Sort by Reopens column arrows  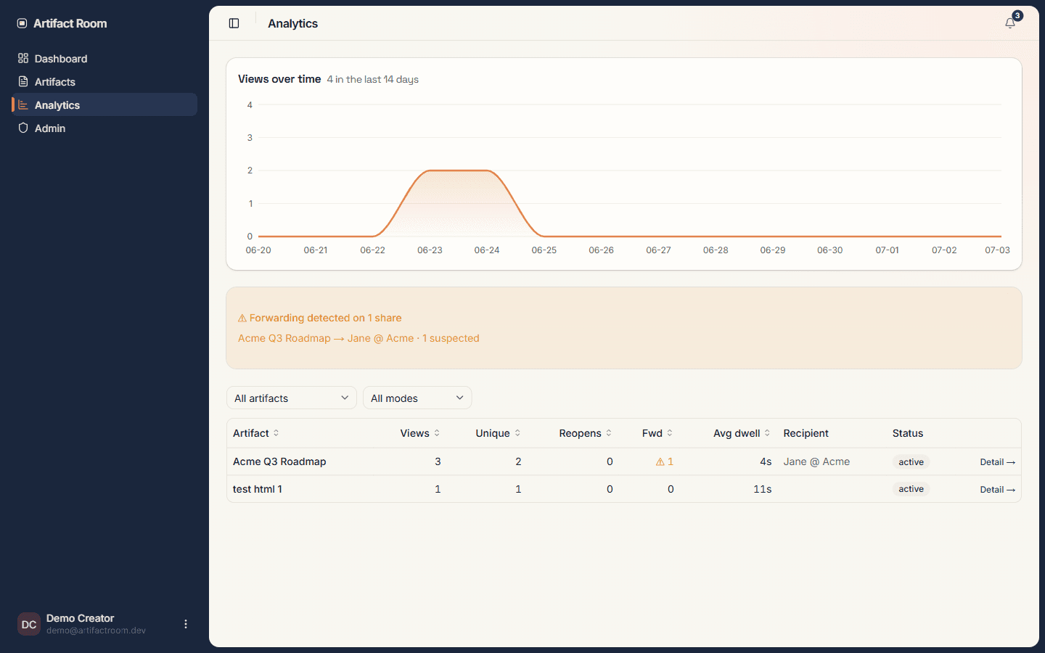pyautogui.click(x=609, y=433)
